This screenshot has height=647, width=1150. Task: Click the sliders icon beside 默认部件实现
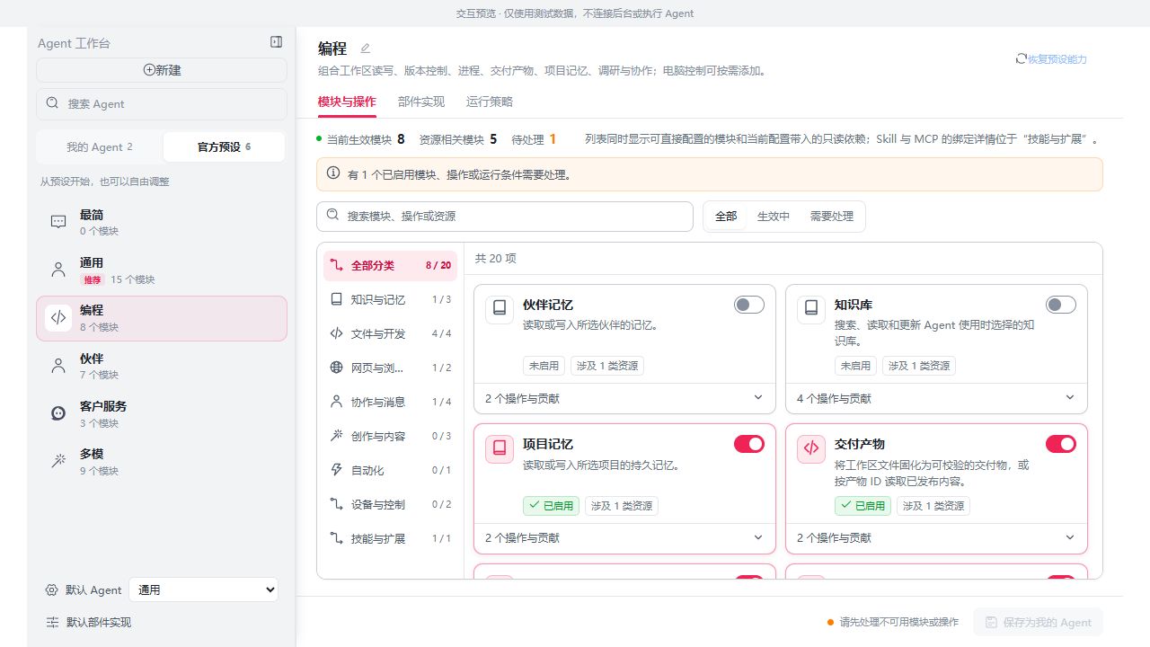[52, 622]
